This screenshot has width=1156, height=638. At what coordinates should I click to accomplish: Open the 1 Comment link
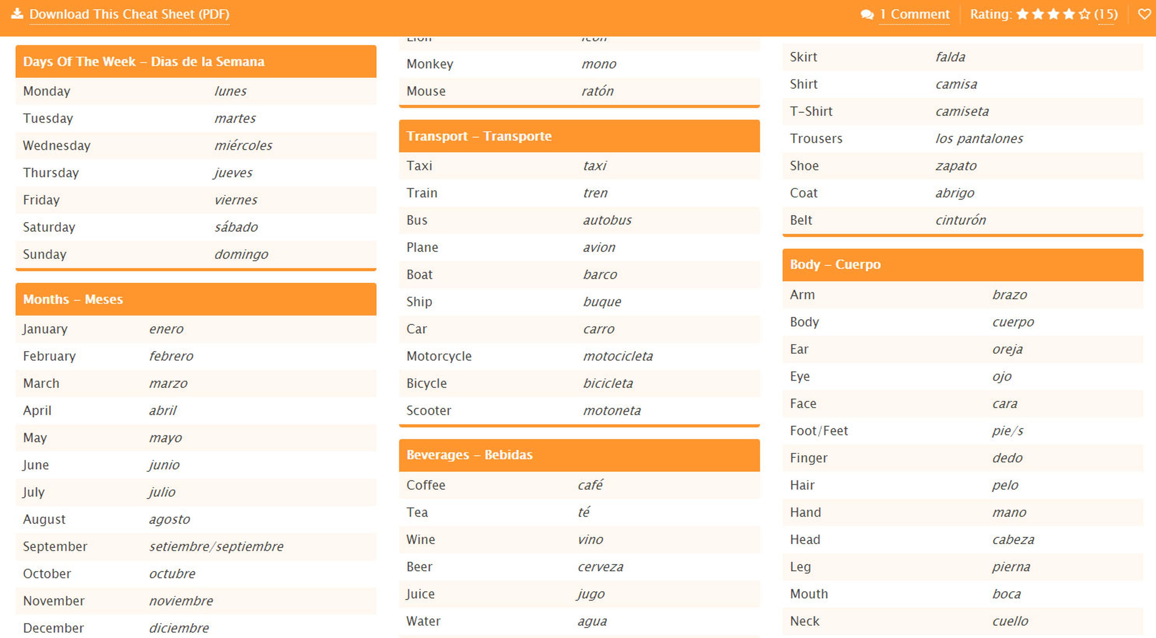pos(914,14)
